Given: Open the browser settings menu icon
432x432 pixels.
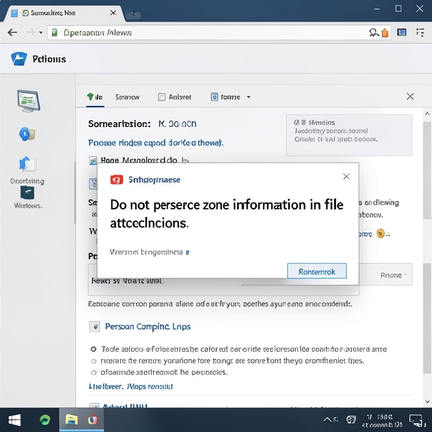Looking at the screenshot, I should coord(420,32).
